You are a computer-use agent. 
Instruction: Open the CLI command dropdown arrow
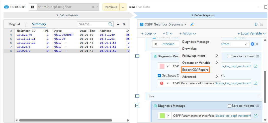click(97, 7)
